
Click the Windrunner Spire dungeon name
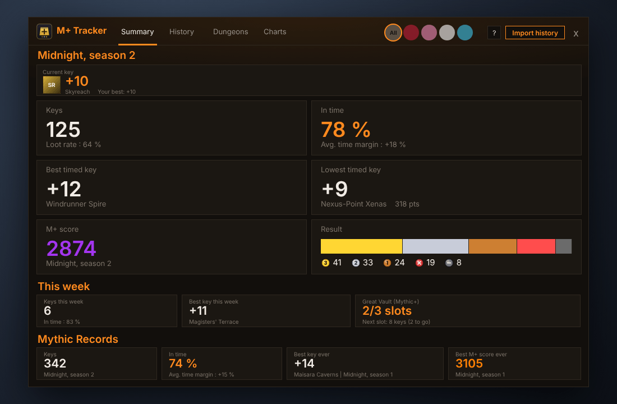76,204
